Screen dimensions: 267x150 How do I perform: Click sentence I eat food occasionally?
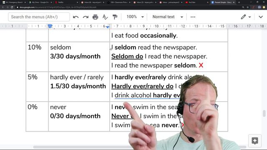[x=144, y=36]
